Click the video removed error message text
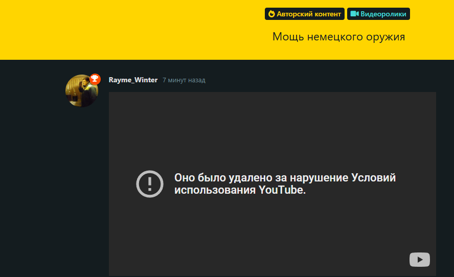Image resolution: width=454 pixels, height=277 pixels. [x=285, y=184]
